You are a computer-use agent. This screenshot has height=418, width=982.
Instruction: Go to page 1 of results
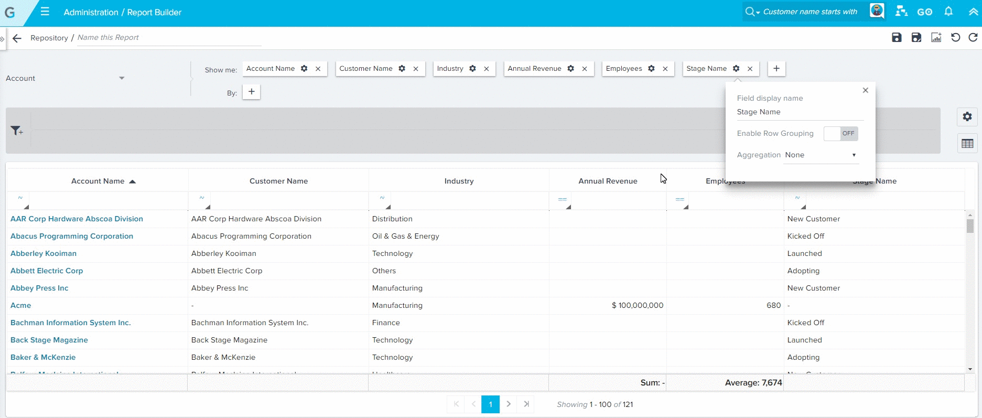(x=491, y=404)
